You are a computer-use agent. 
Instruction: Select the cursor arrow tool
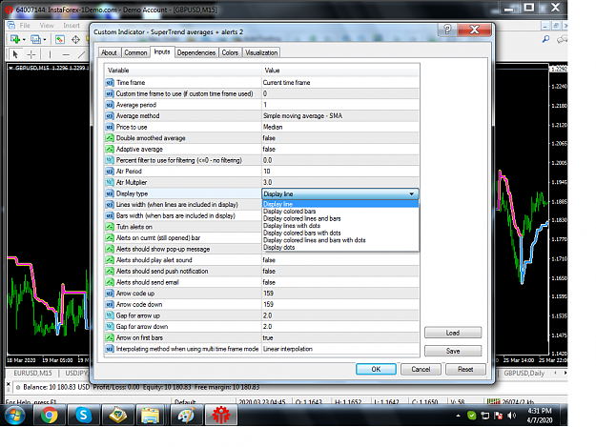[x=15, y=54]
